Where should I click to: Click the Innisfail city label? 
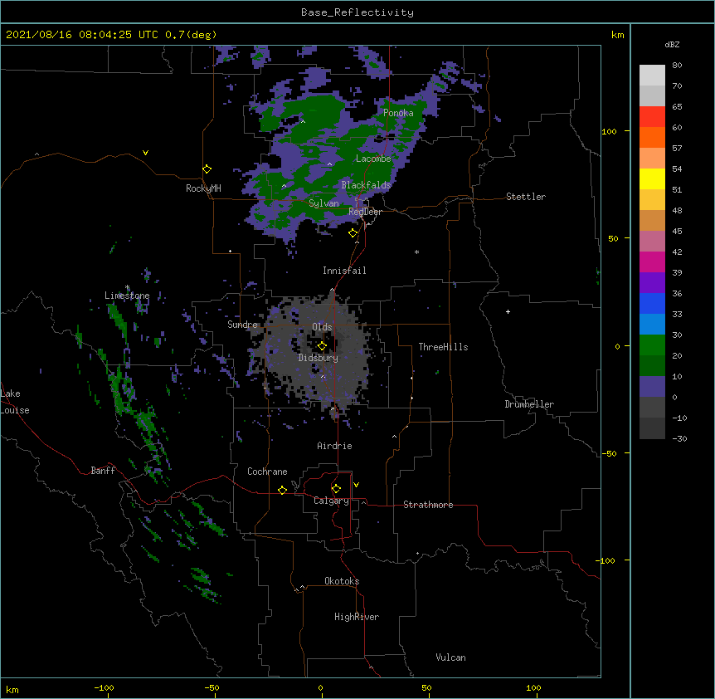coord(344,271)
